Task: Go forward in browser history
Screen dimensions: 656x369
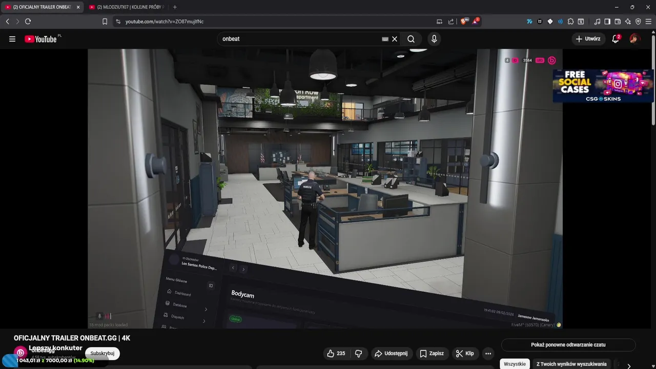Action: (17, 22)
